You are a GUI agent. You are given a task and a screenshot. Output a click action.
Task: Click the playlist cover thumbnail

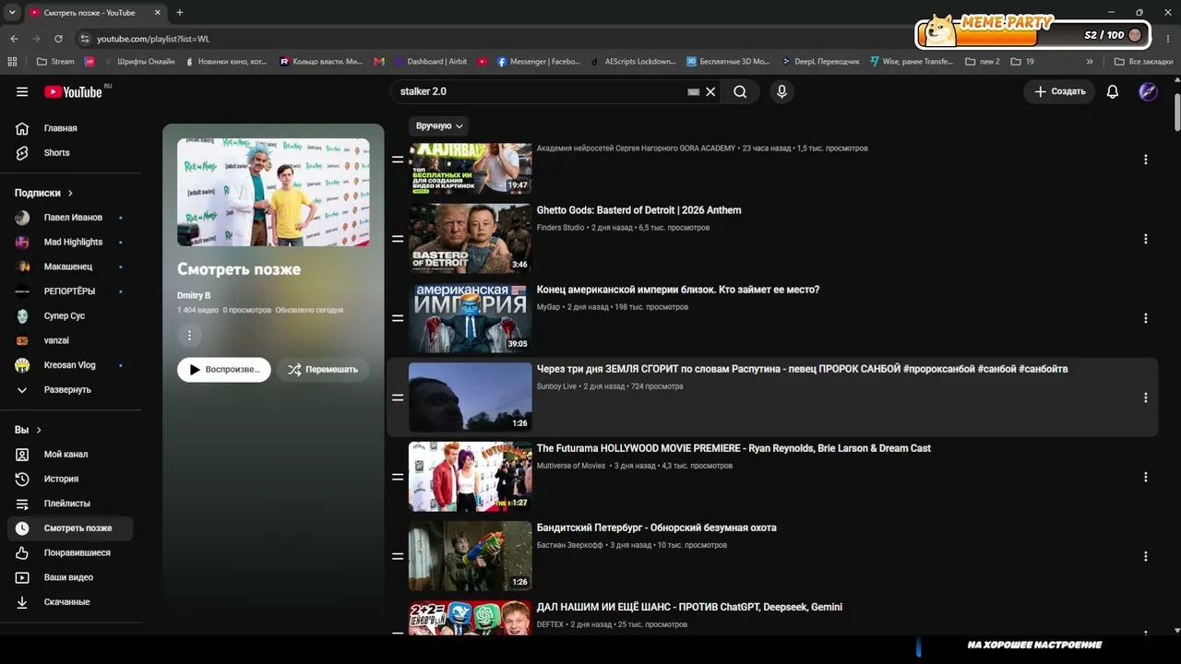point(273,192)
